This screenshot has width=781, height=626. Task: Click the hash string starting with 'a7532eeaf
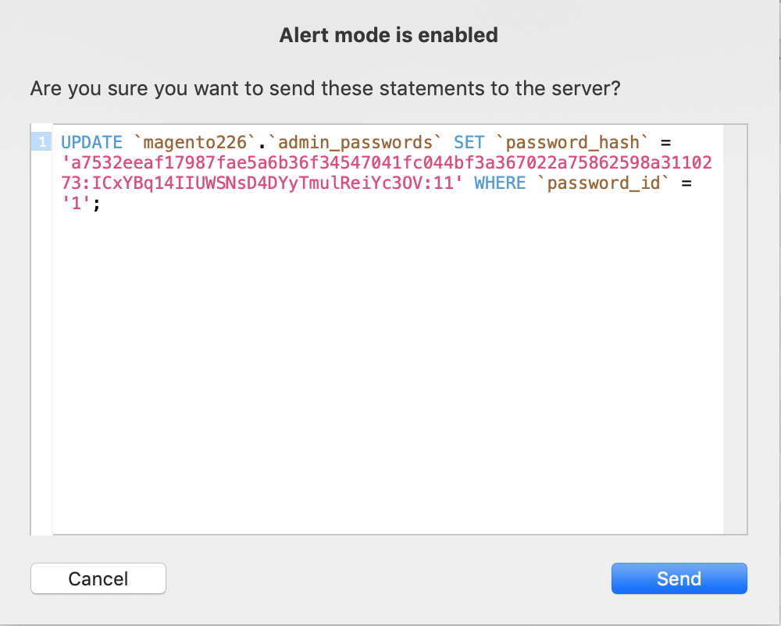point(387,162)
